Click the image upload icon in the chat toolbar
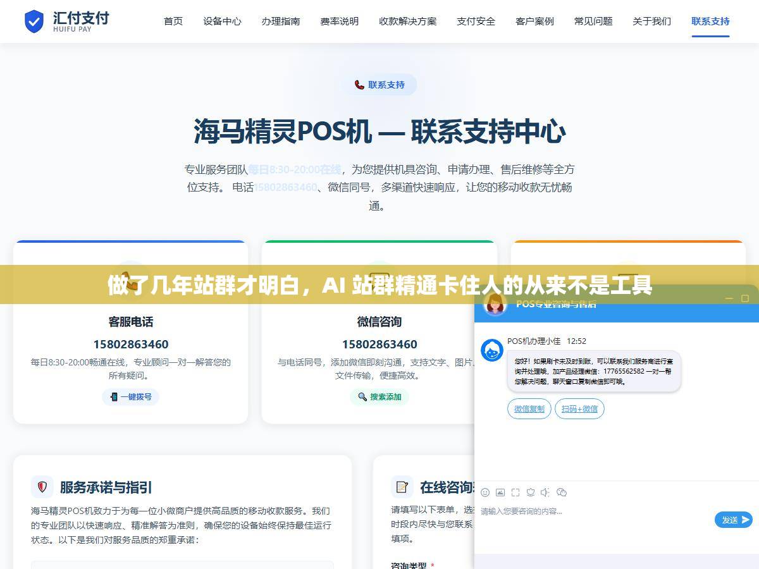Viewport: 759px width, 569px height. coord(500,492)
